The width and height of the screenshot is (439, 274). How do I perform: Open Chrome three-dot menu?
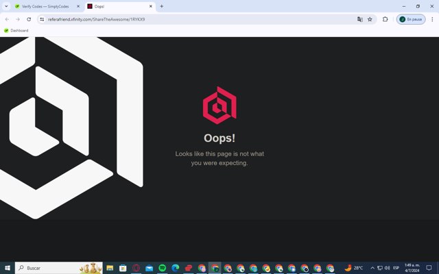432,19
